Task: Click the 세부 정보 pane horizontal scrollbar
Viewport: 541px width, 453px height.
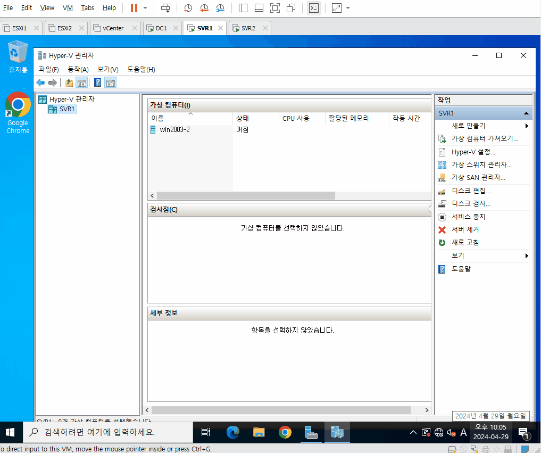Action: [x=281, y=410]
